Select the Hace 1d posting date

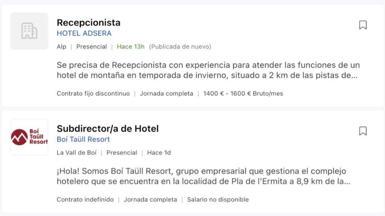(158, 152)
